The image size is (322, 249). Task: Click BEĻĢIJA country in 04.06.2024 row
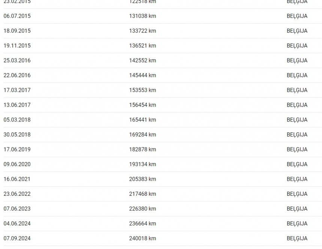[x=297, y=224]
